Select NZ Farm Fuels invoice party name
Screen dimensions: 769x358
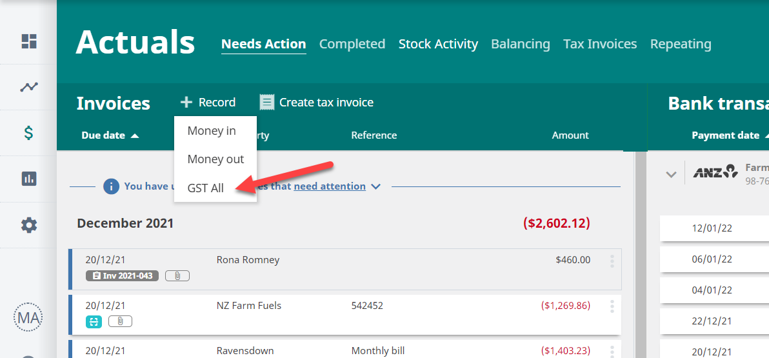click(248, 306)
